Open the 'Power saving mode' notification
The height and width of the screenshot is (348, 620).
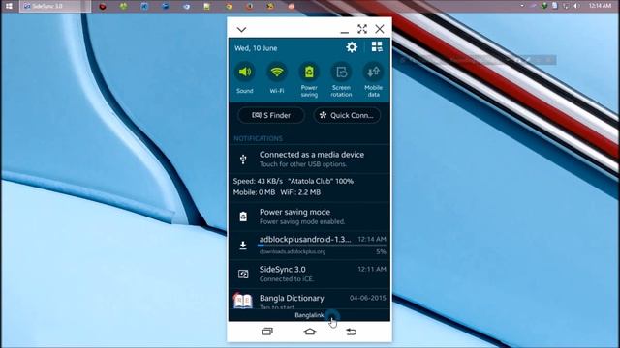click(309, 217)
